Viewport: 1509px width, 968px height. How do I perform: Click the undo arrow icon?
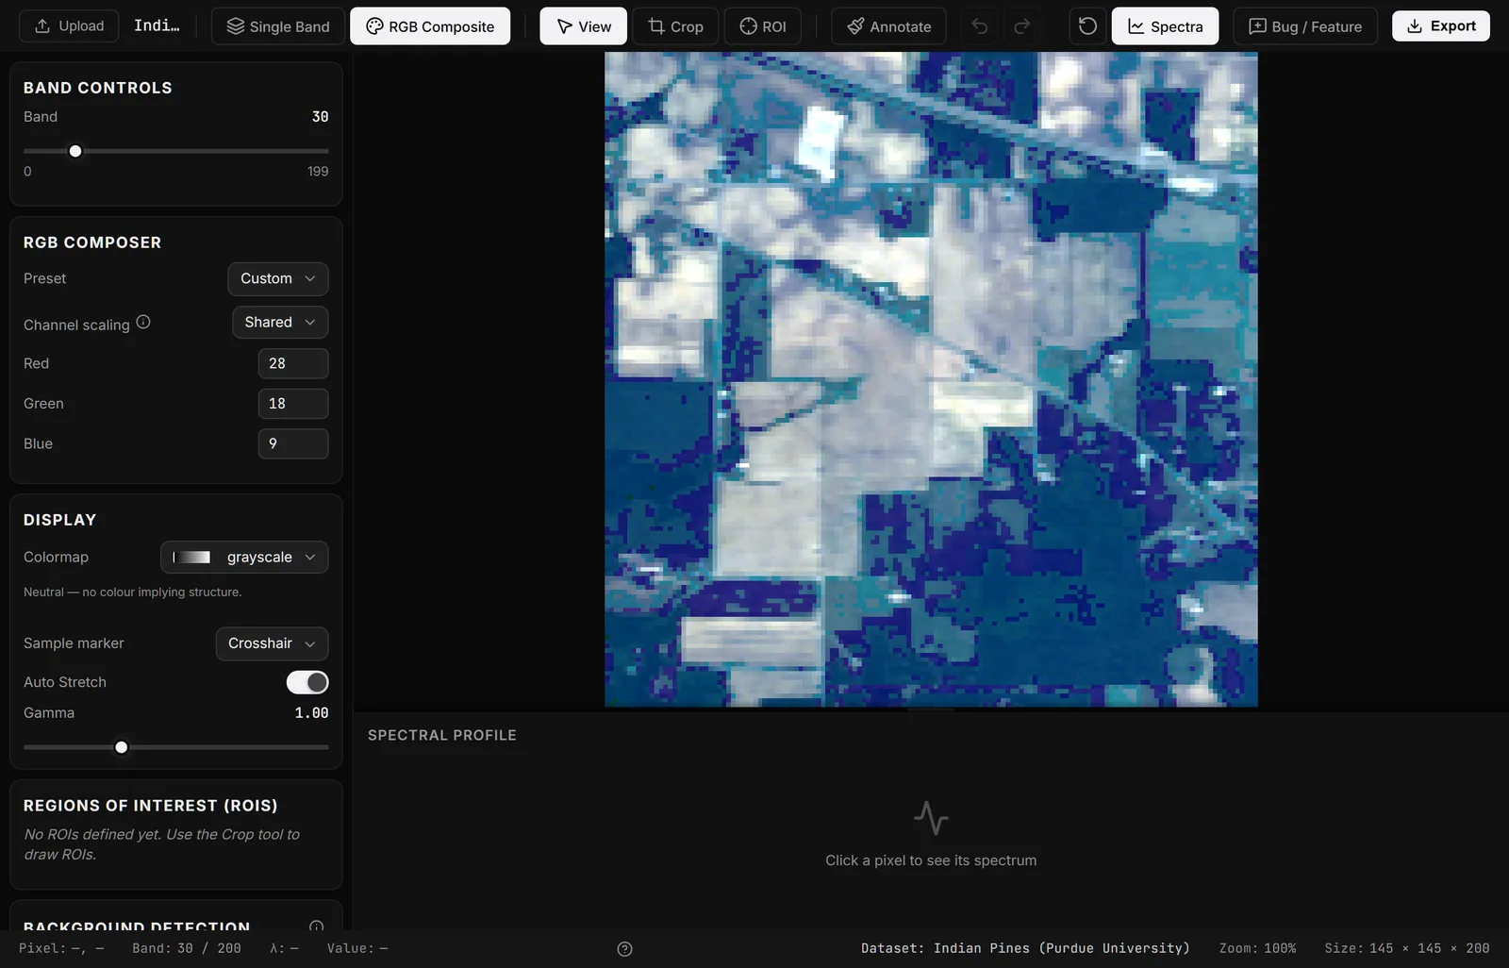(x=980, y=26)
